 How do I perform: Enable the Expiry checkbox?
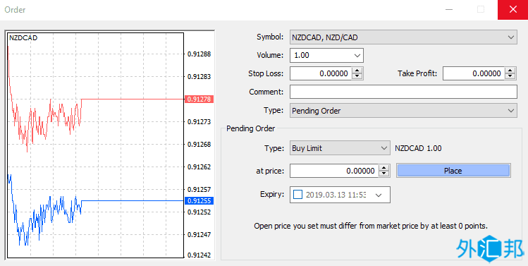(x=297, y=195)
